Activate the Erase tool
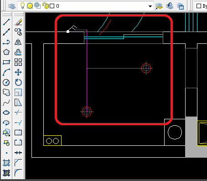 click(x=18, y=22)
